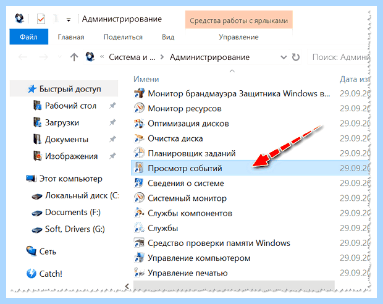Toggle sort order via the arrow above Имени
This screenshot has width=383, height=304.
click(x=232, y=71)
